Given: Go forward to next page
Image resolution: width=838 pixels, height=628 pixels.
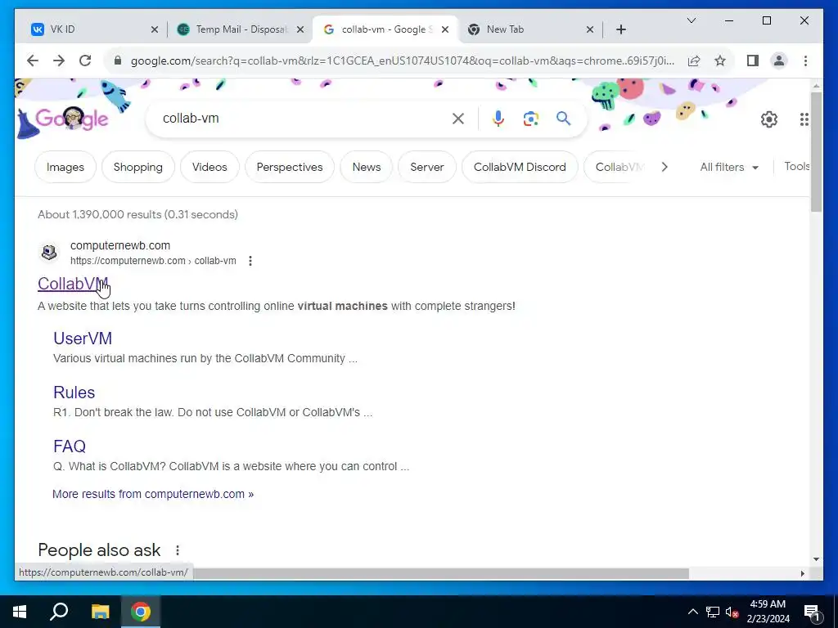Looking at the screenshot, I should tap(59, 61).
